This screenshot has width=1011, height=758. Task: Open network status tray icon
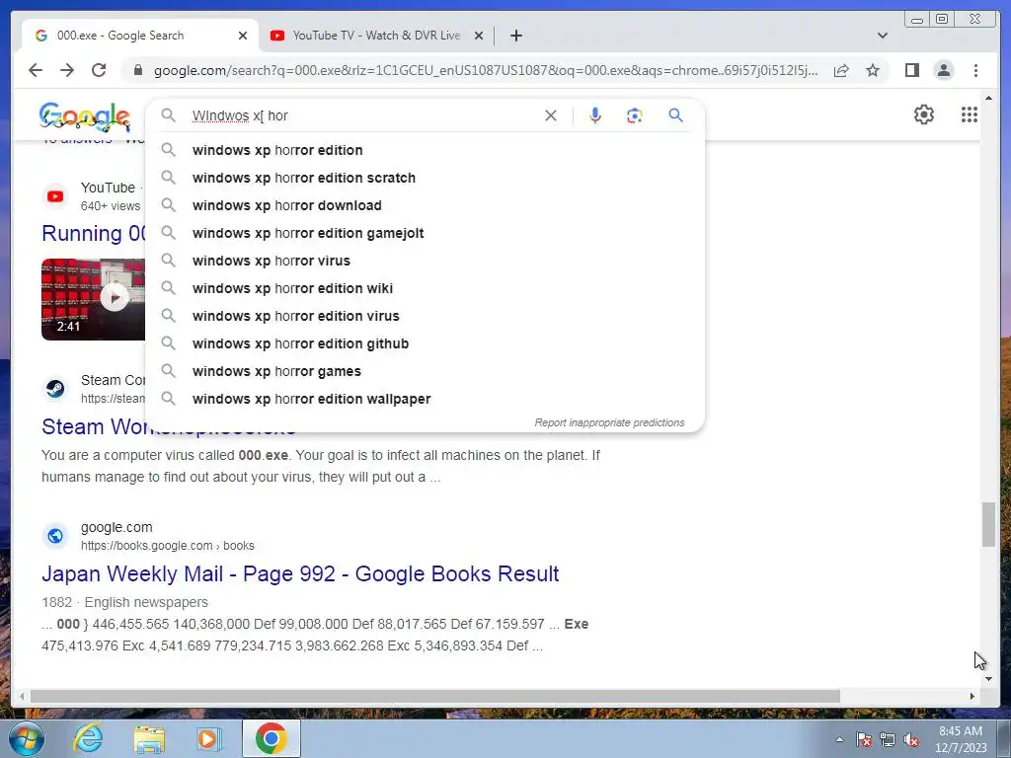888,739
